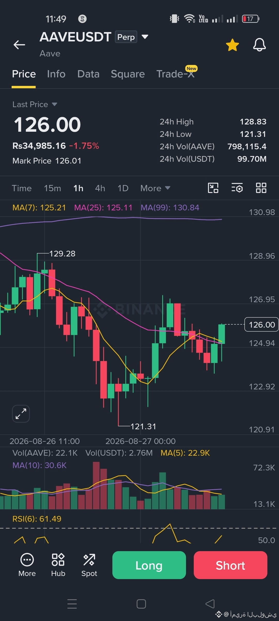The width and height of the screenshot is (279, 621).
Task: Tap the battery indicator in status bar
Action: [x=251, y=19]
